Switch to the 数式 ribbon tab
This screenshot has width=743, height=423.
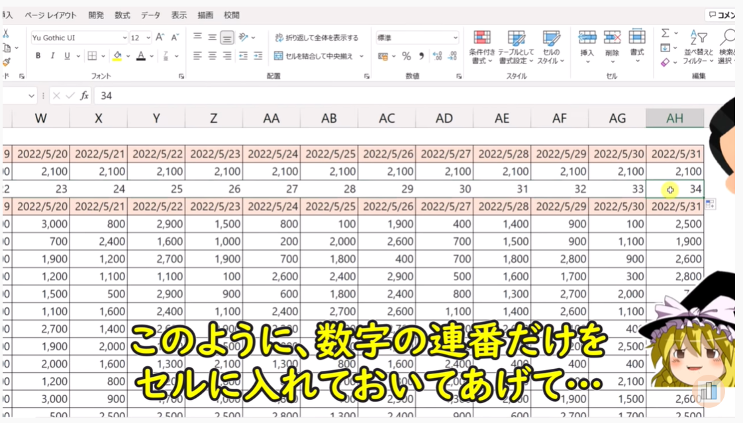(x=123, y=15)
